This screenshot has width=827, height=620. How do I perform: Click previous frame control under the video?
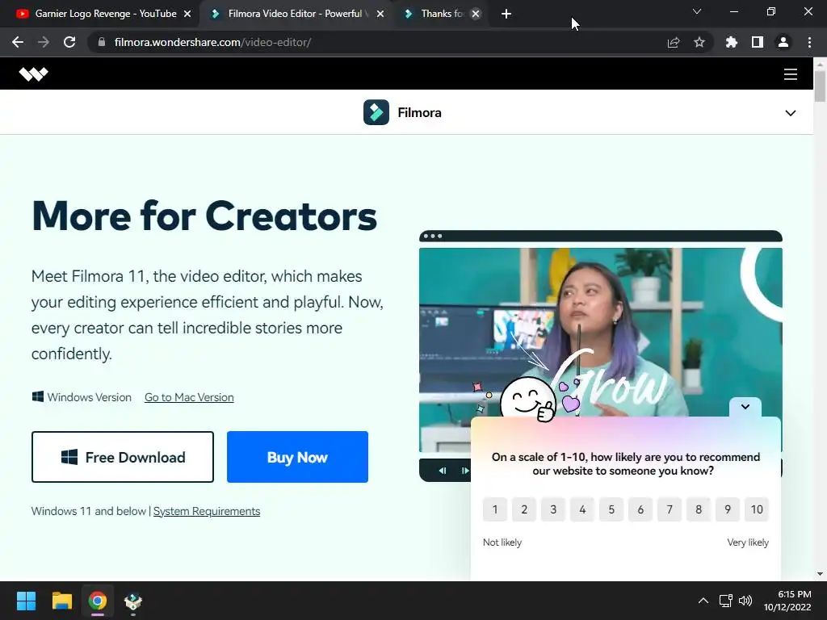click(443, 471)
